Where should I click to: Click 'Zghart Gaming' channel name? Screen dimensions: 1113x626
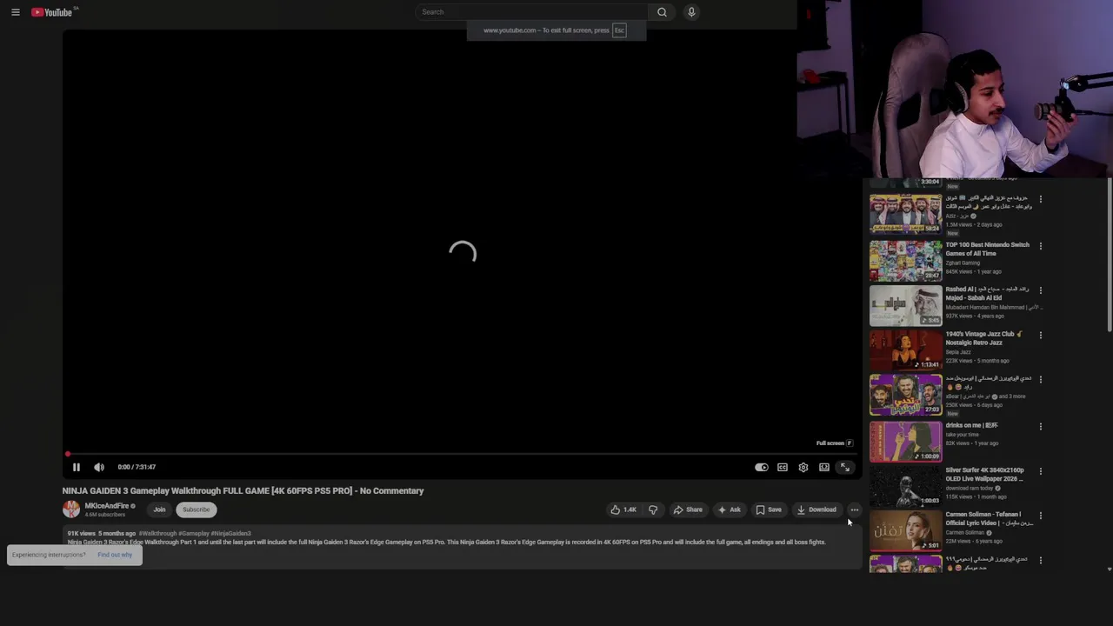(x=963, y=263)
